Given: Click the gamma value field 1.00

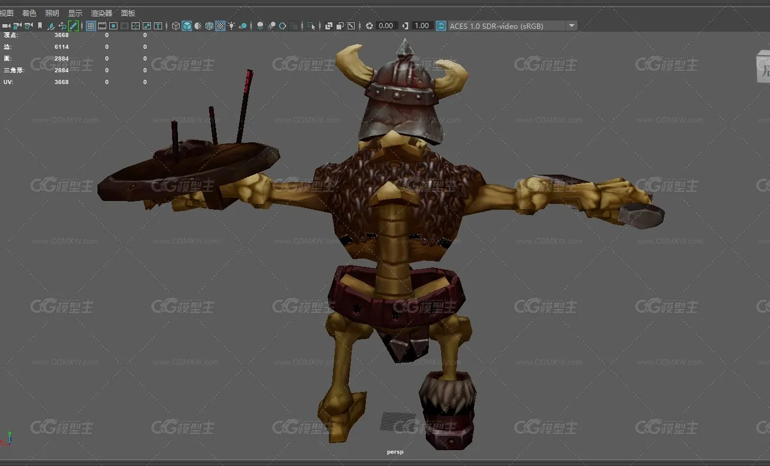Looking at the screenshot, I should click(422, 26).
